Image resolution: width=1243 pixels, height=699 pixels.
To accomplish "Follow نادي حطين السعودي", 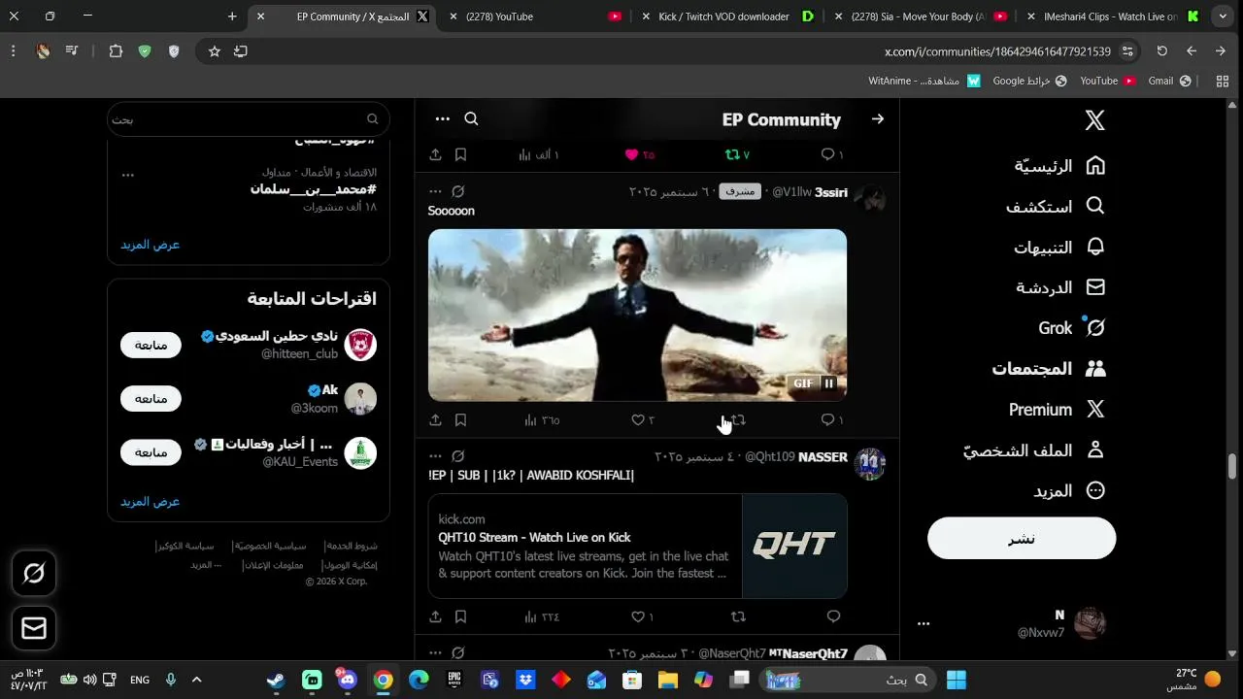I will point(151,345).
